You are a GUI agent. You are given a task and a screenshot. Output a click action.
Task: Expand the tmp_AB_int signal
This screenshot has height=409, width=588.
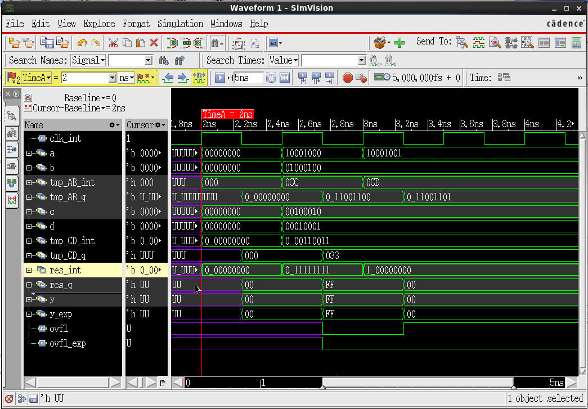[29, 183]
